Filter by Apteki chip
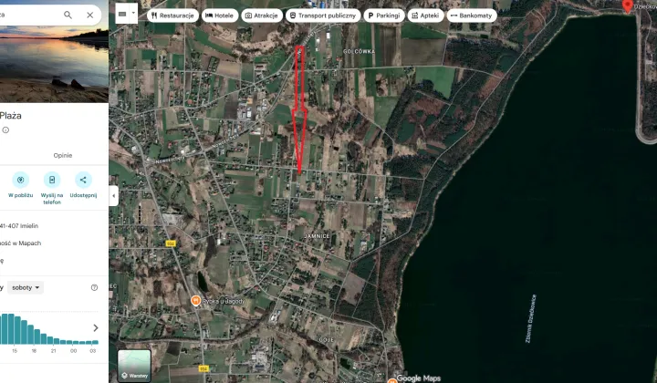 (425, 16)
